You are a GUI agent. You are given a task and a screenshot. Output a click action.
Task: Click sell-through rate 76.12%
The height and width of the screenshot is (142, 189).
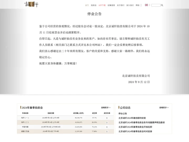click(94, 127)
